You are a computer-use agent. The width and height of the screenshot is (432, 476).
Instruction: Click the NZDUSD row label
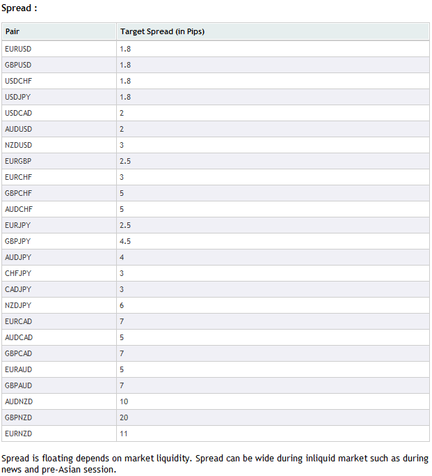point(18,145)
